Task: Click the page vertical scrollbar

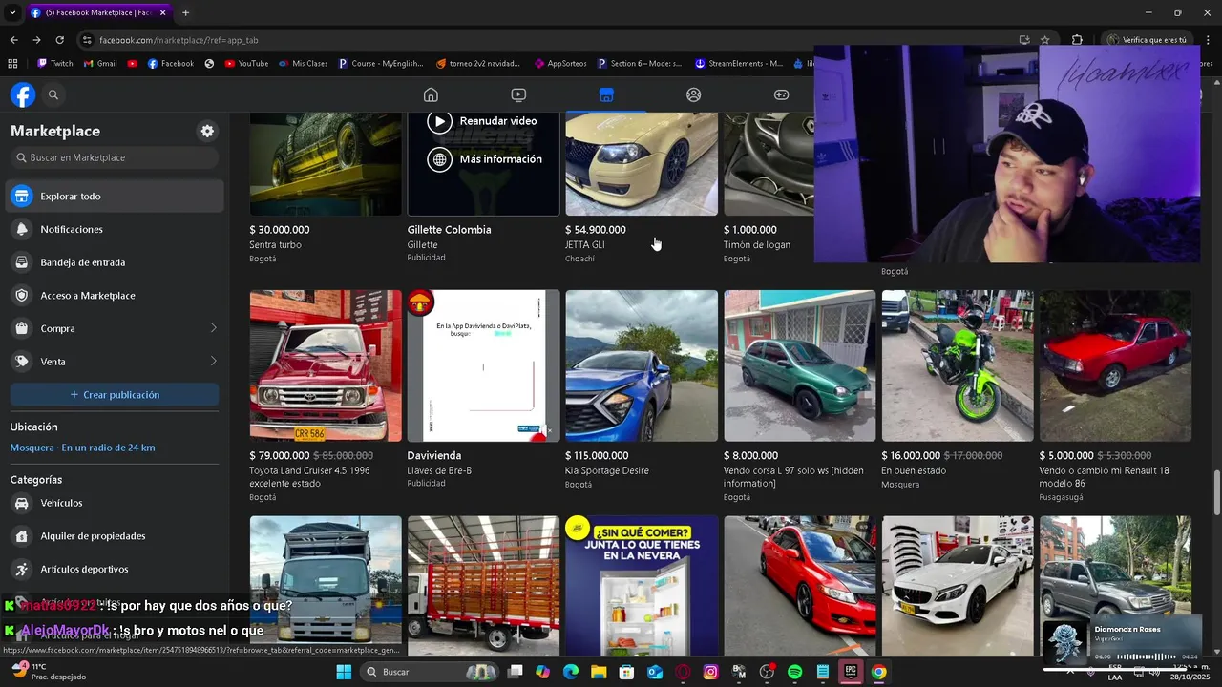Action: coord(1215,491)
